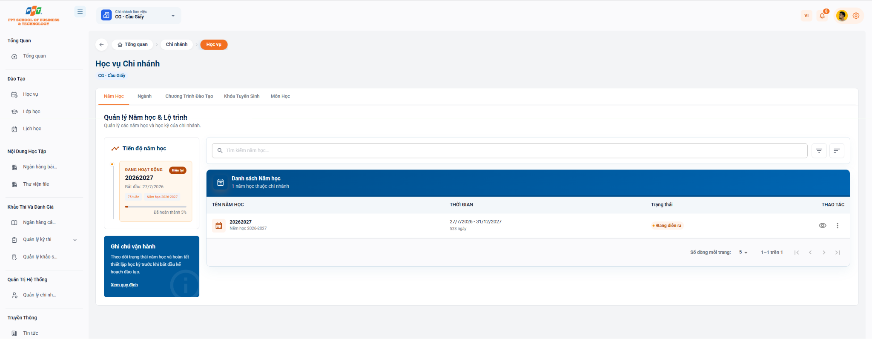Open Ngân hàng câu in the sidebar
Image resolution: width=872 pixels, height=339 pixels.
(x=44, y=222)
